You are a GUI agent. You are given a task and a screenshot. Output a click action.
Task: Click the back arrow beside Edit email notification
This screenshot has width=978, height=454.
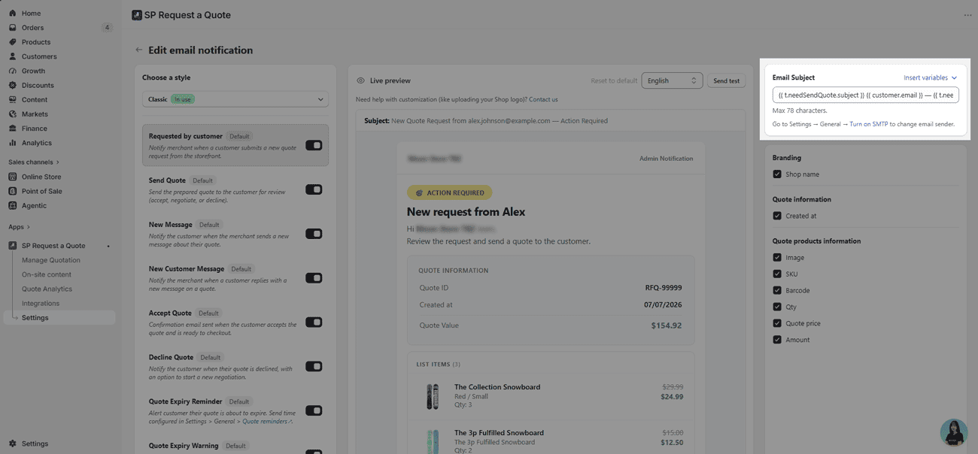tap(138, 50)
